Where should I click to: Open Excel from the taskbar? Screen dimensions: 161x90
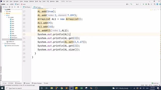tap(81, 88)
